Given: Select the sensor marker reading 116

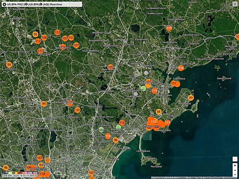Looking at the screenshot, I should [169, 28].
